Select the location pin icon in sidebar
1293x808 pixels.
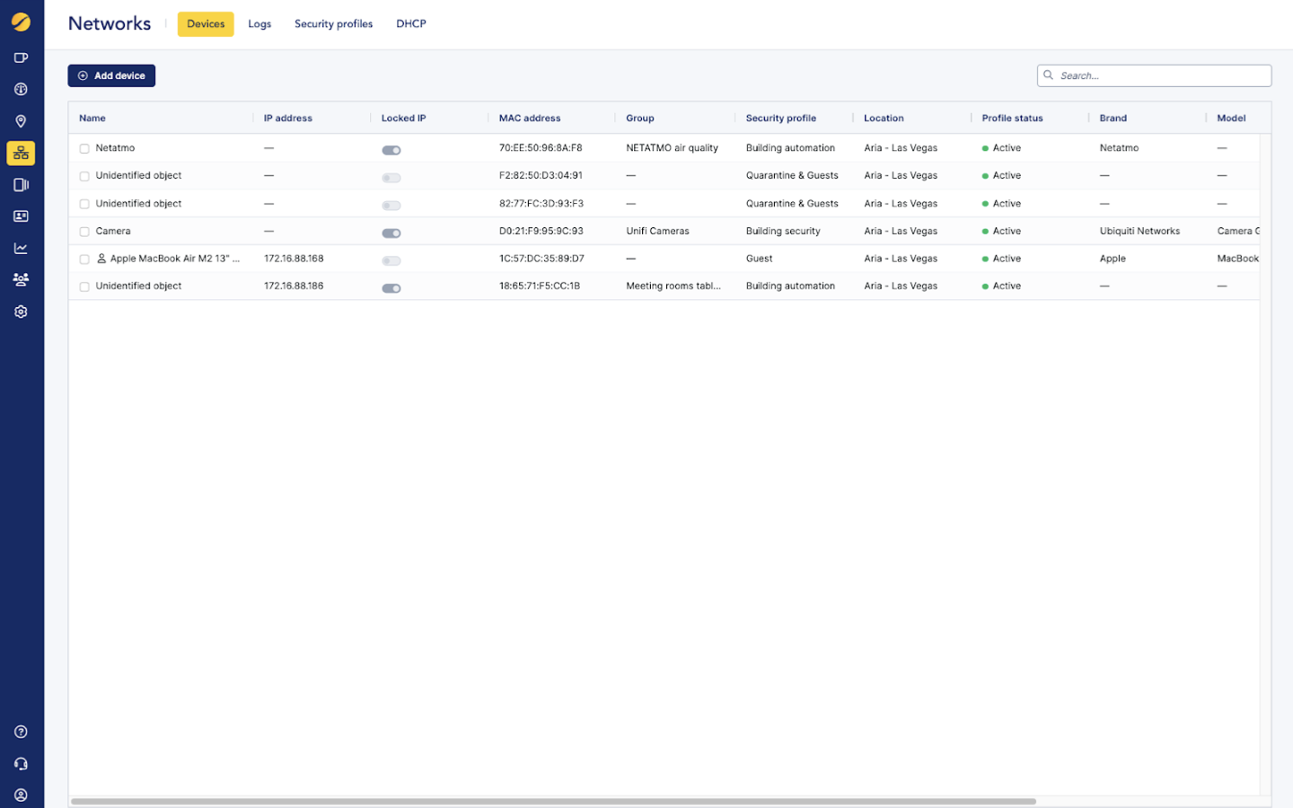click(x=21, y=120)
